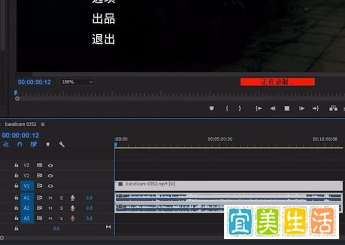This screenshot has height=245, width=345.
Task: Stop playback in program monitor
Action: 287,108
